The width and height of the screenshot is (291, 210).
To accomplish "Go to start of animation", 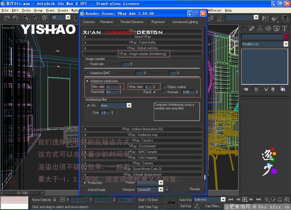I will tap(231, 199).
